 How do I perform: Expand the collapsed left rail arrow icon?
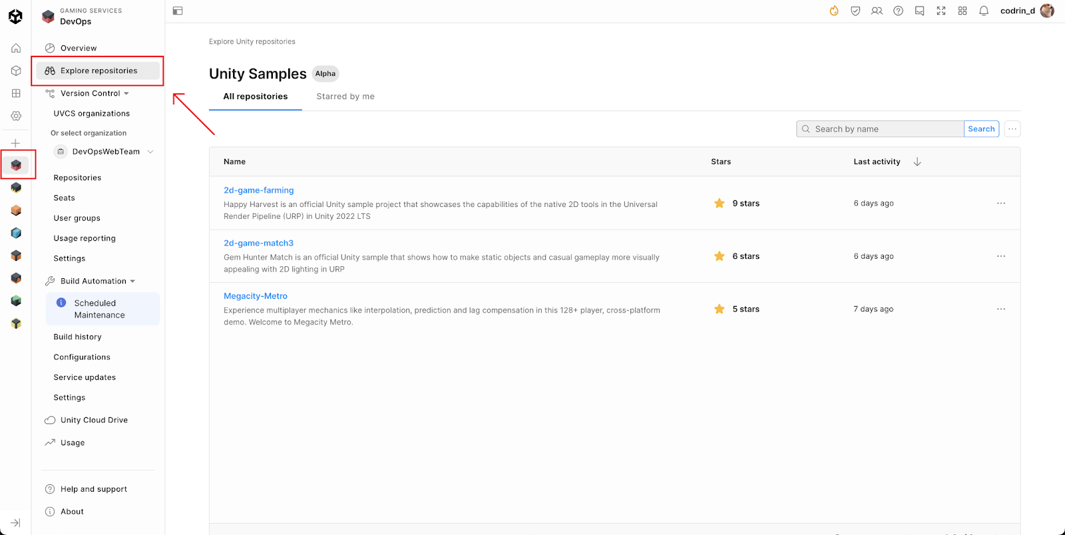15,523
